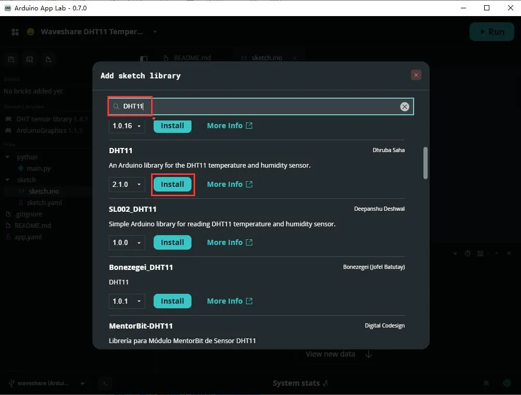This screenshot has width=521, height=395.
Task: Switch to the sketch.ino editor tab
Action: [x=267, y=58]
